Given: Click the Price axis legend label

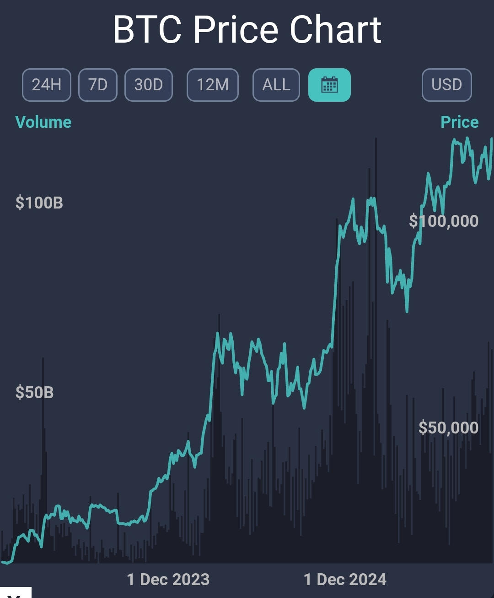Looking at the screenshot, I should coord(459,122).
